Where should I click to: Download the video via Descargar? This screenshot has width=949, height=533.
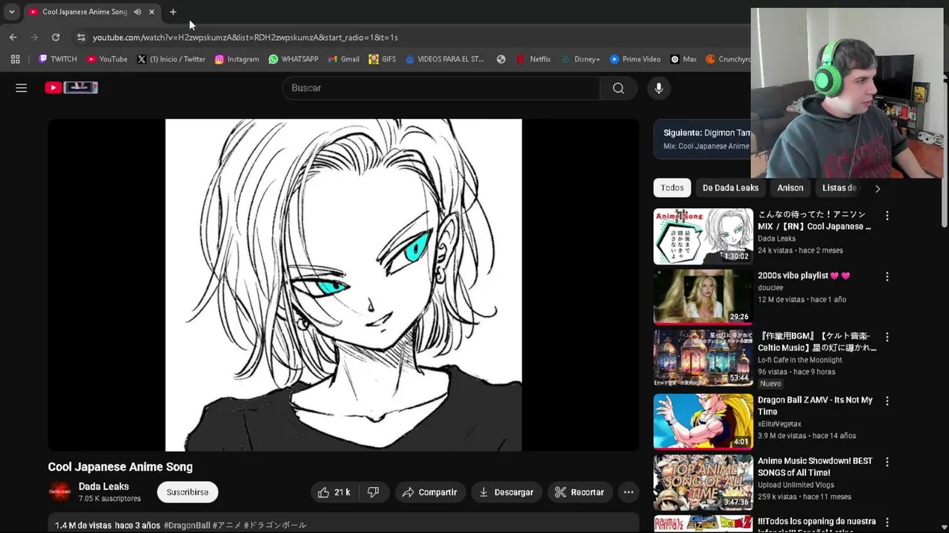(x=506, y=492)
